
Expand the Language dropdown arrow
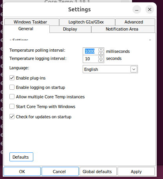pos(134,69)
